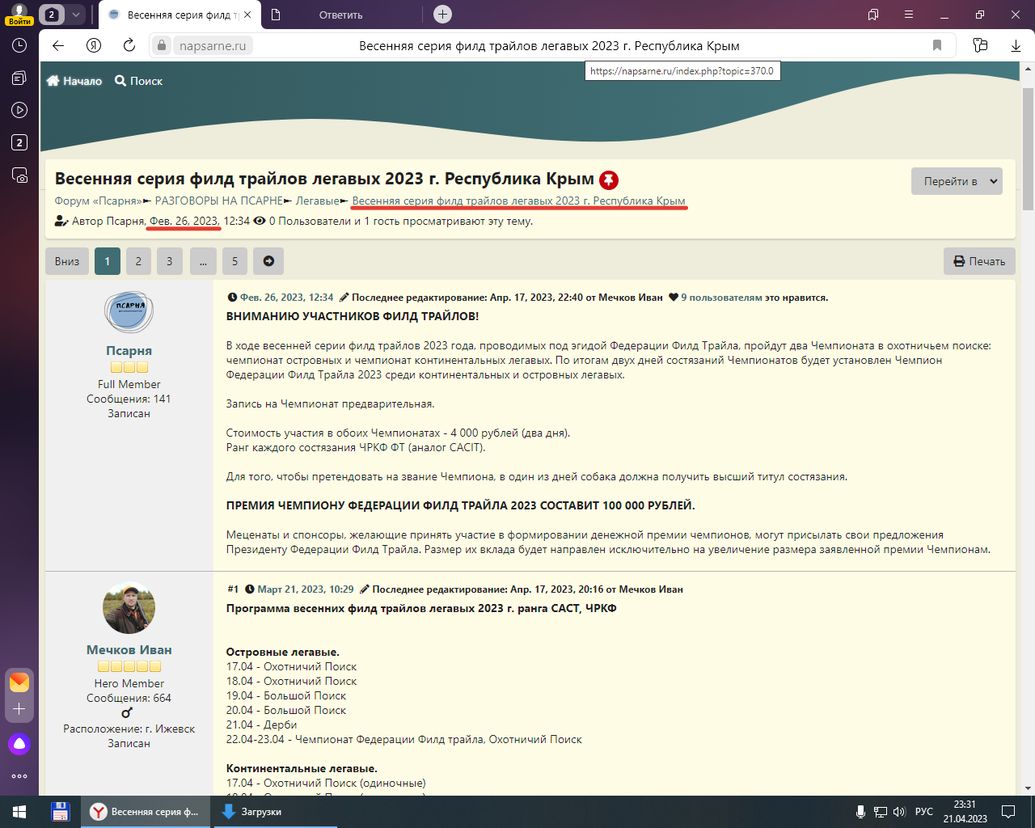Reload the page with the refresh icon

129,45
